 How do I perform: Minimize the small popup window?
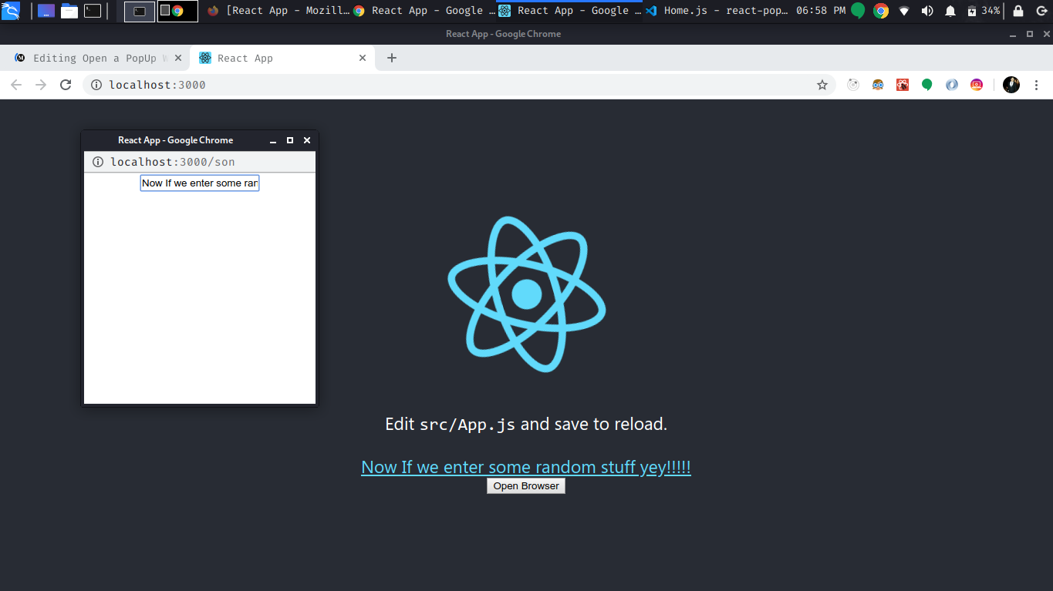pos(273,140)
